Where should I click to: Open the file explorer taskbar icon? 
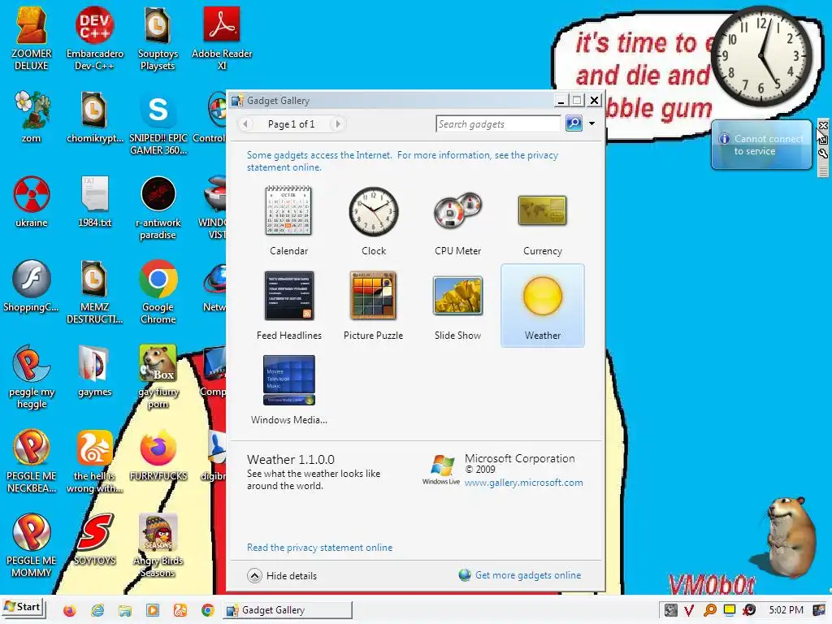click(x=125, y=610)
